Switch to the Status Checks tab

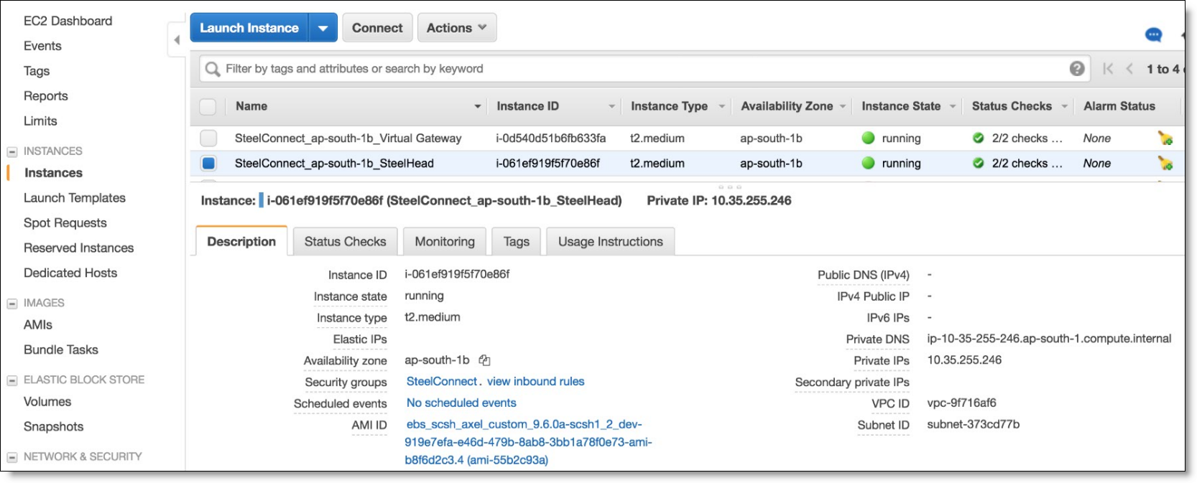click(345, 241)
